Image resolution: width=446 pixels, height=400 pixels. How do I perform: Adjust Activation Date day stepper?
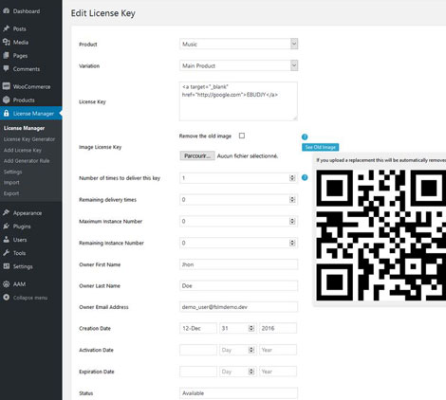[x=251, y=350]
